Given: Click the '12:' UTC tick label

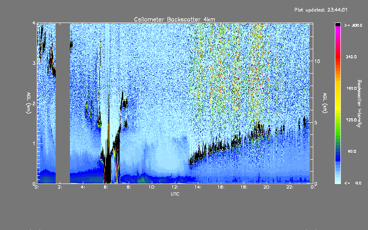Looking at the screenshot, I should pos(175,187).
